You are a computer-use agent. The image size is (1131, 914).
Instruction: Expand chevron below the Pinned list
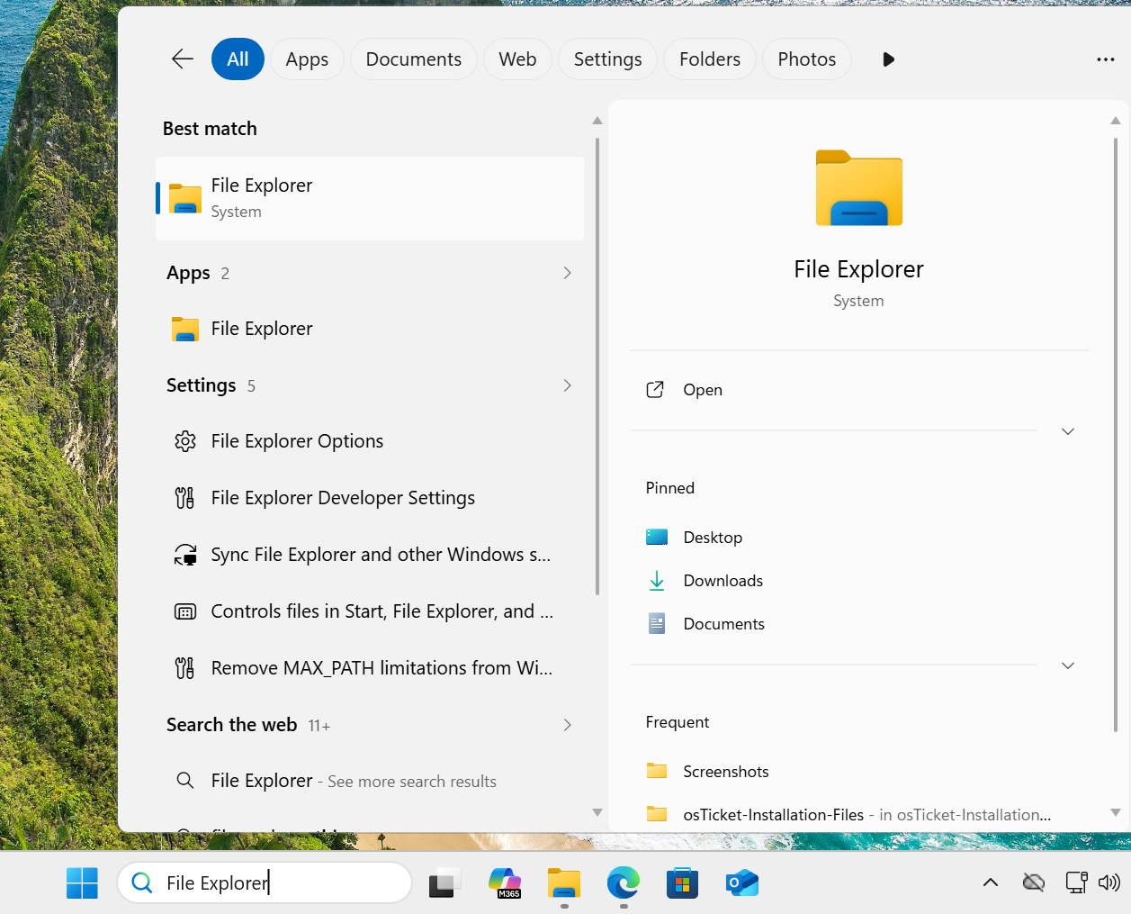1068,665
